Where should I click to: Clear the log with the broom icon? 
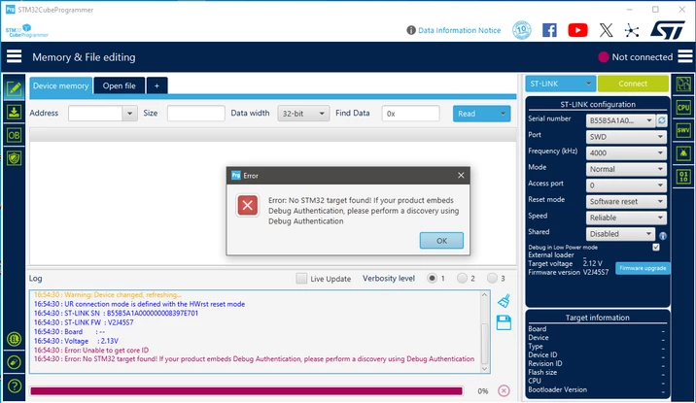pos(504,301)
